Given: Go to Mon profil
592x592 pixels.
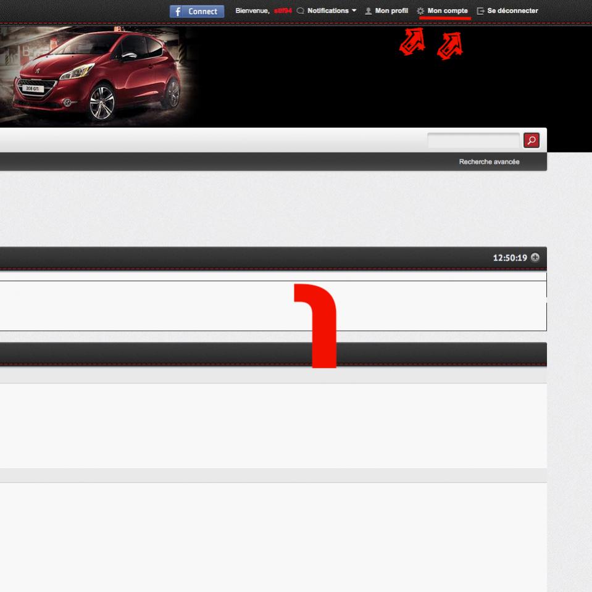Looking at the screenshot, I should pos(391,11).
